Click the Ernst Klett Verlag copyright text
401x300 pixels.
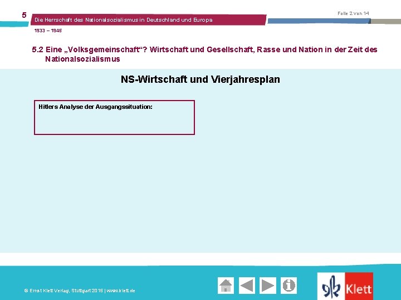pos(80,291)
